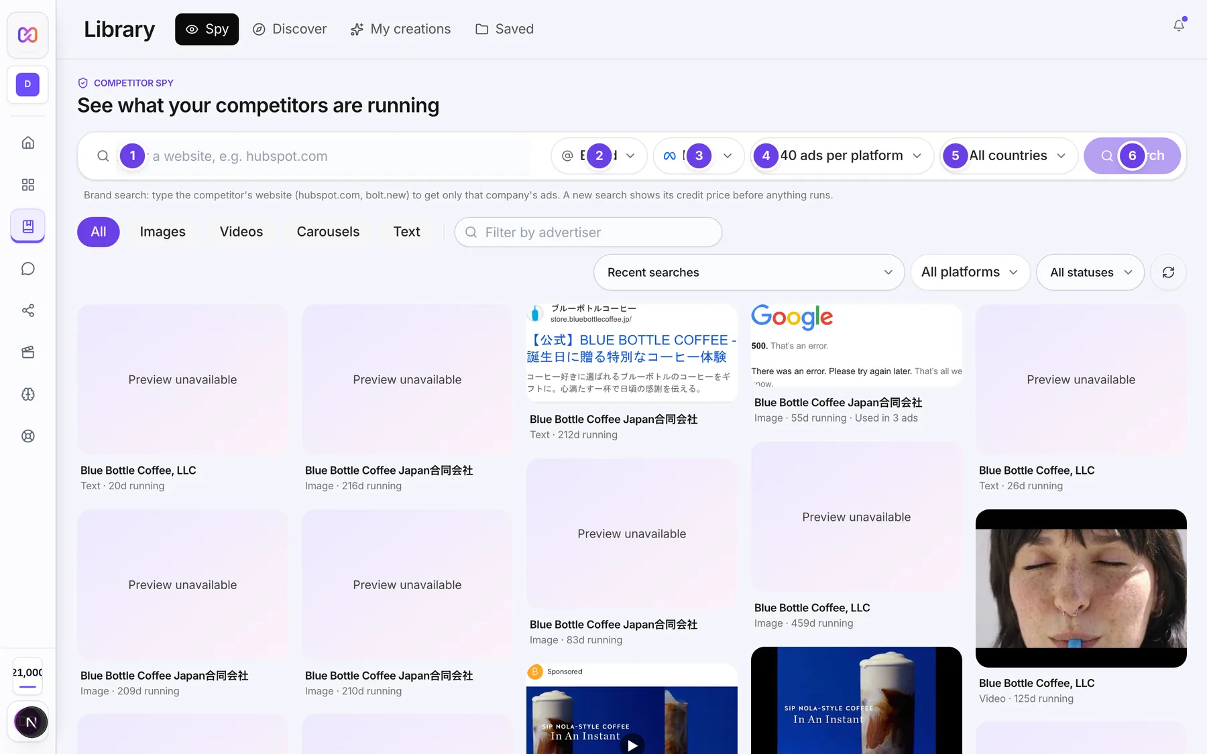Open the Google 500 error ad preview
This screenshot has height=754, width=1207.
(x=856, y=346)
